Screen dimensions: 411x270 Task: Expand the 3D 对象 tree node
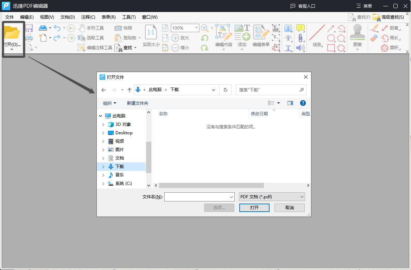(103, 124)
